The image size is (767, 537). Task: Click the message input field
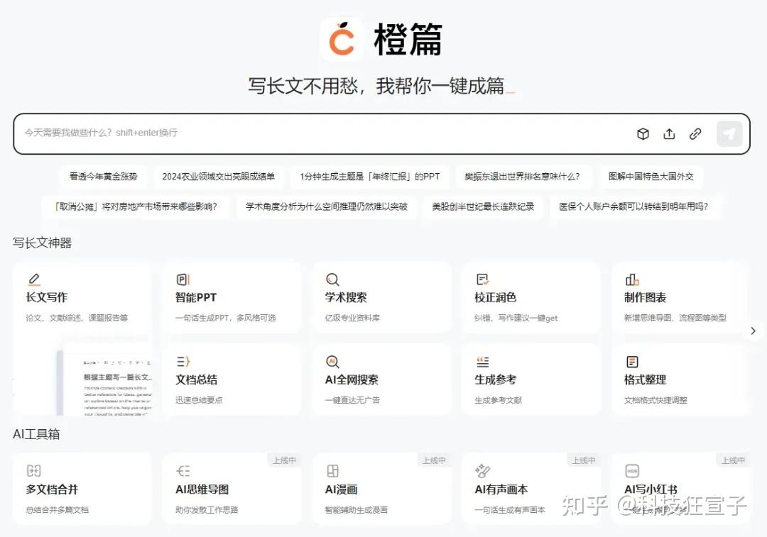320,133
